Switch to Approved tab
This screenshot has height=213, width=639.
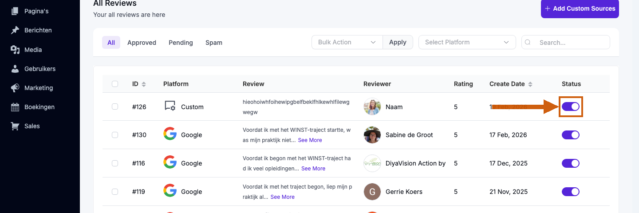pyautogui.click(x=142, y=43)
